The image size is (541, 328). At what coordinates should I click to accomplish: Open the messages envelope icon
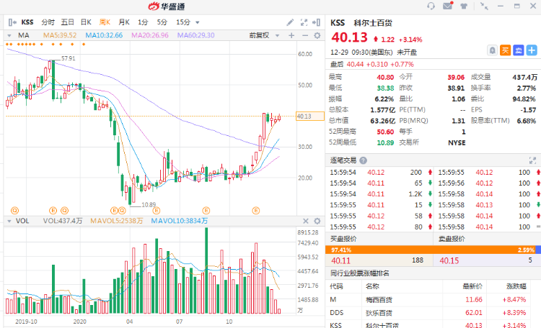point(447,6)
